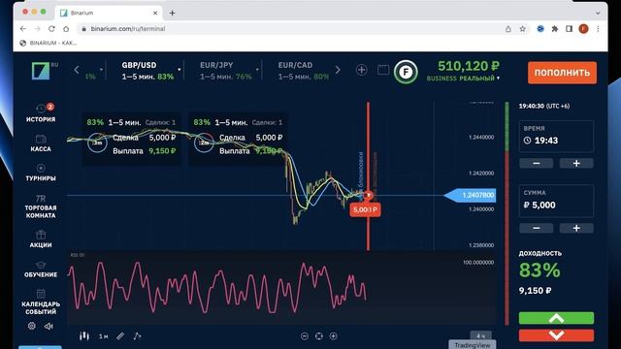Click the TradingView label
The height and width of the screenshot is (349, 621).
pos(473,345)
